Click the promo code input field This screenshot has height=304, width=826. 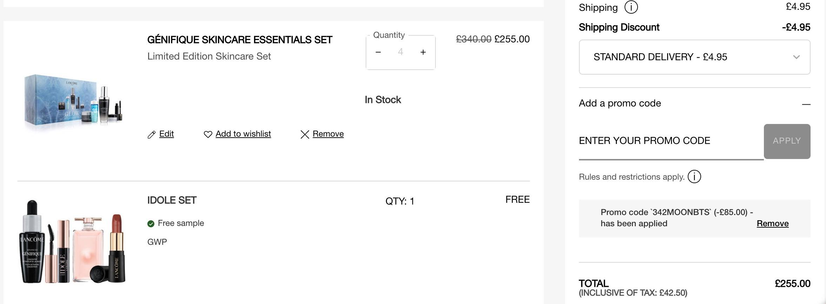[671, 141]
